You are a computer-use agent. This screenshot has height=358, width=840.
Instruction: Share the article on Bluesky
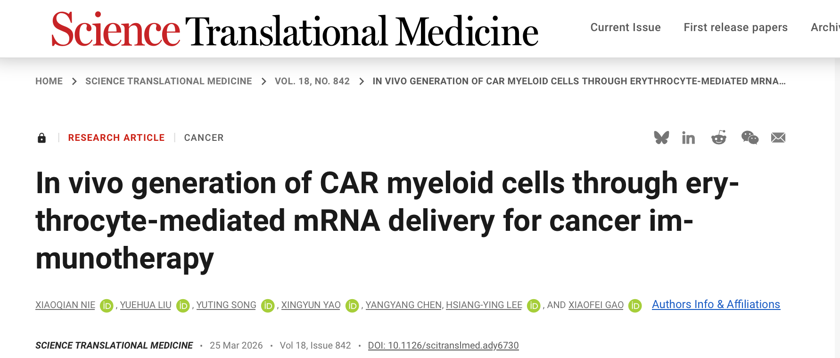pos(661,138)
